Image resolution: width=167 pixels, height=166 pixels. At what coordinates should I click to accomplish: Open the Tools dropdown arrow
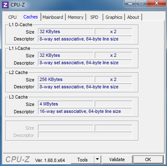pos(97,159)
